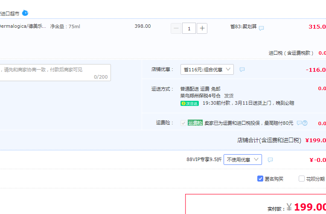Enable the 花呗分期 checkbox
Screen dimensions: 326x214
[302, 179]
